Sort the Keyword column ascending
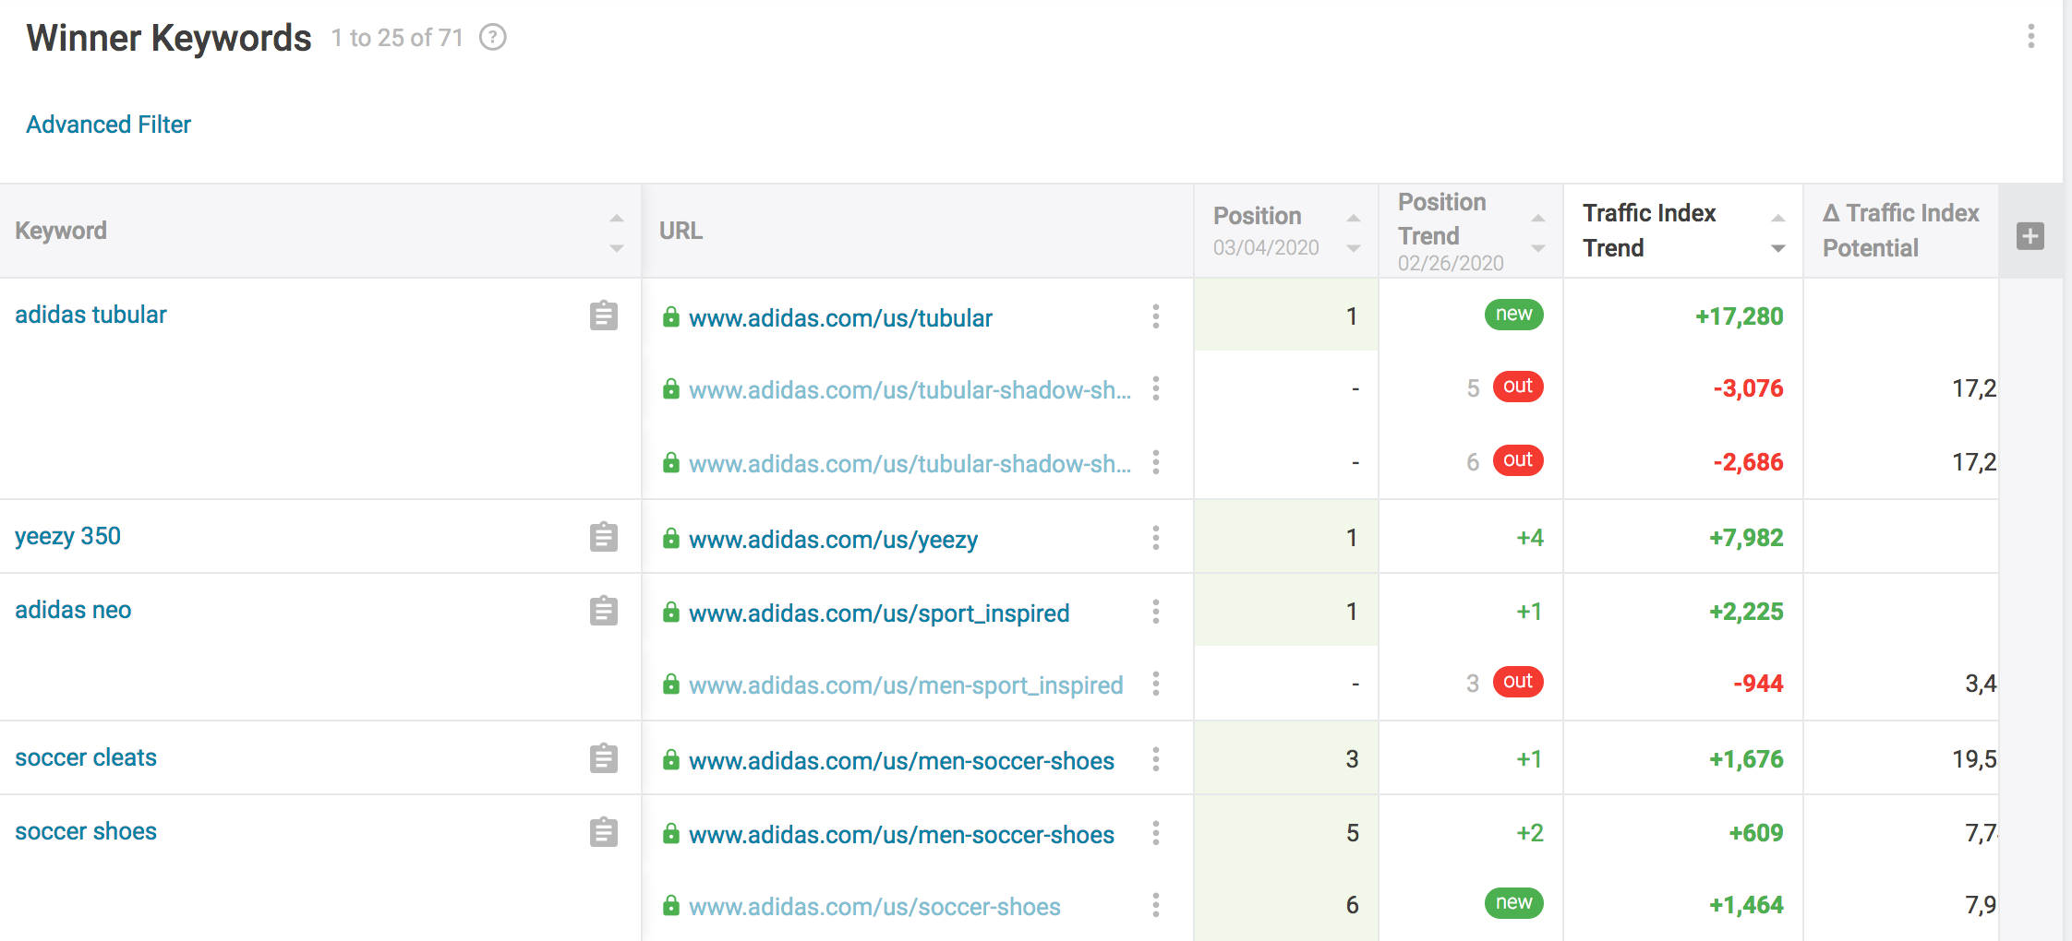This screenshot has height=941, width=2072. 617,219
